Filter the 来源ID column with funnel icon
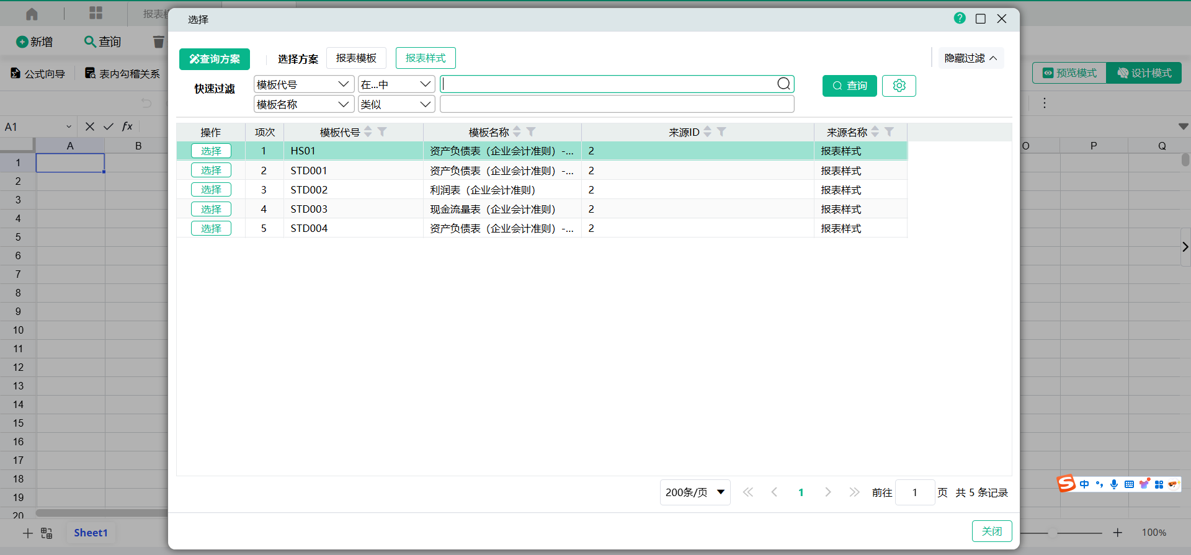 pos(721,131)
